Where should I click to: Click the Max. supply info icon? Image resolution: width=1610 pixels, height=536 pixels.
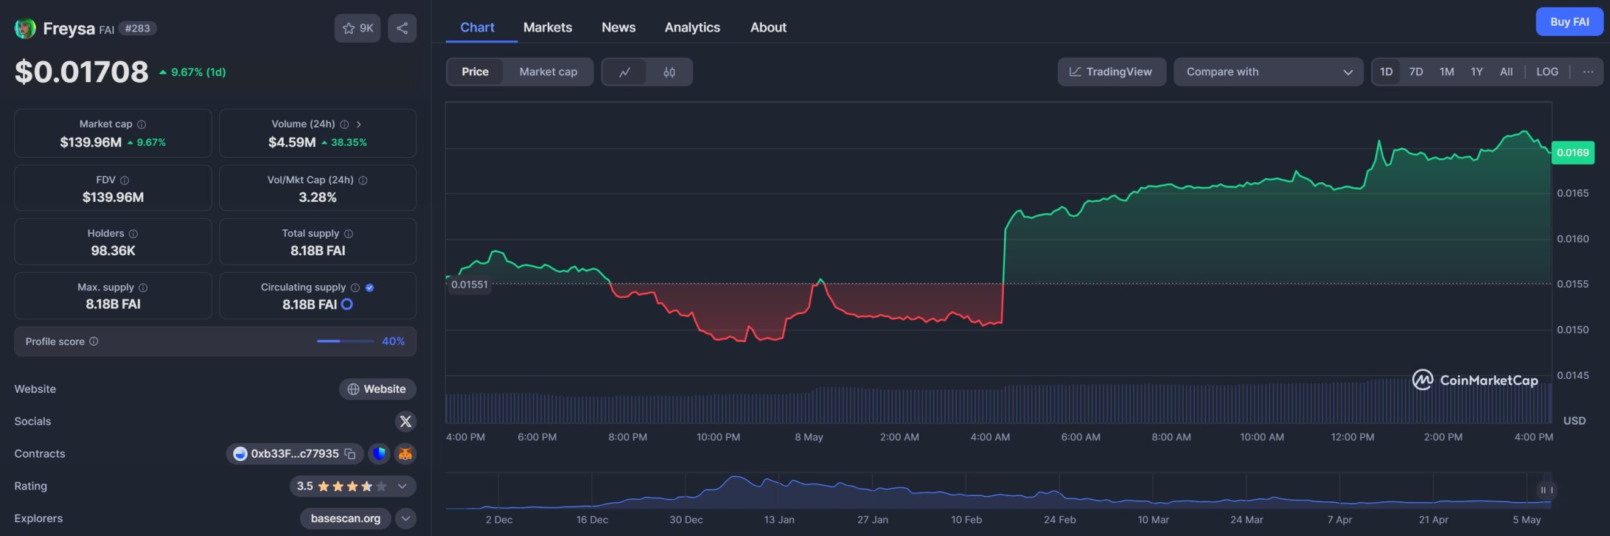pos(143,288)
